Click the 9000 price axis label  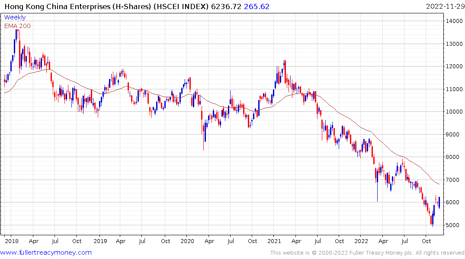452,134
